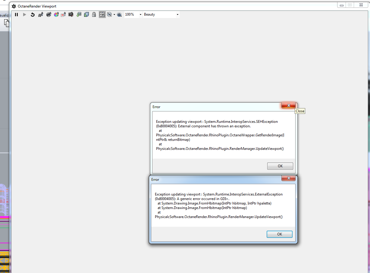Close the SEHException Error dialog
The width and height of the screenshot is (370, 273).
pos(288,105)
